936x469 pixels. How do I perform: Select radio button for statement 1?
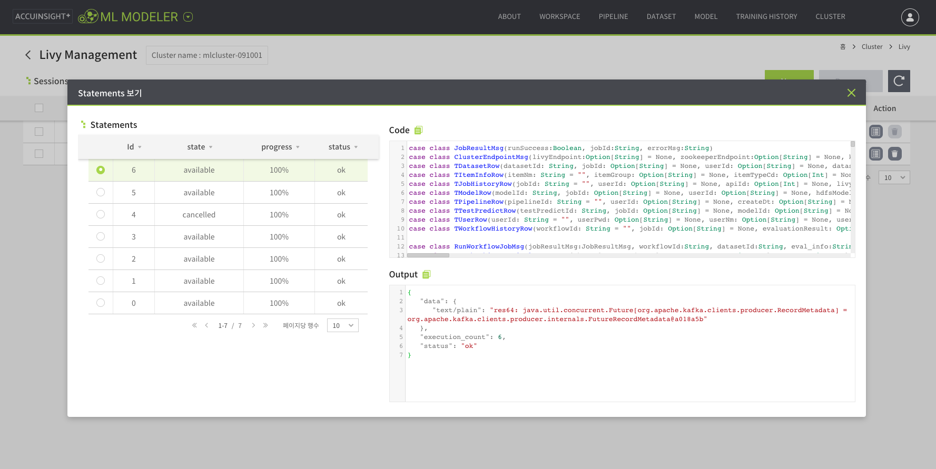tap(101, 281)
